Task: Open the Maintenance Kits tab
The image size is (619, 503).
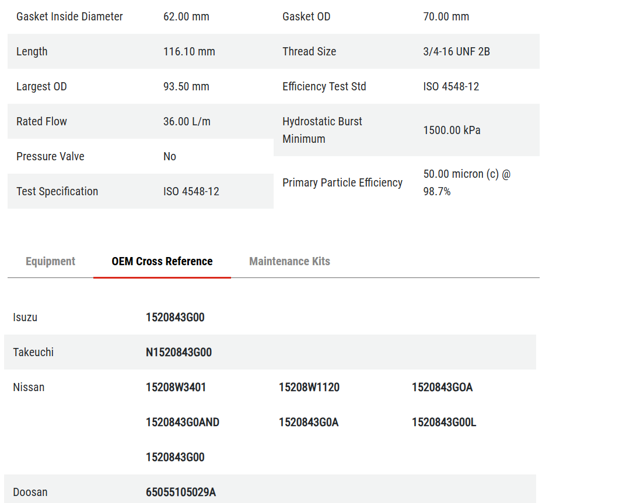Action: click(289, 261)
